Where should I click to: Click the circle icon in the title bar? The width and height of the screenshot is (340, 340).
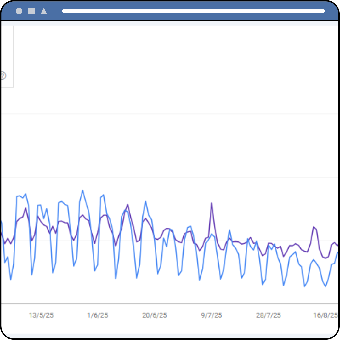(19, 11)
